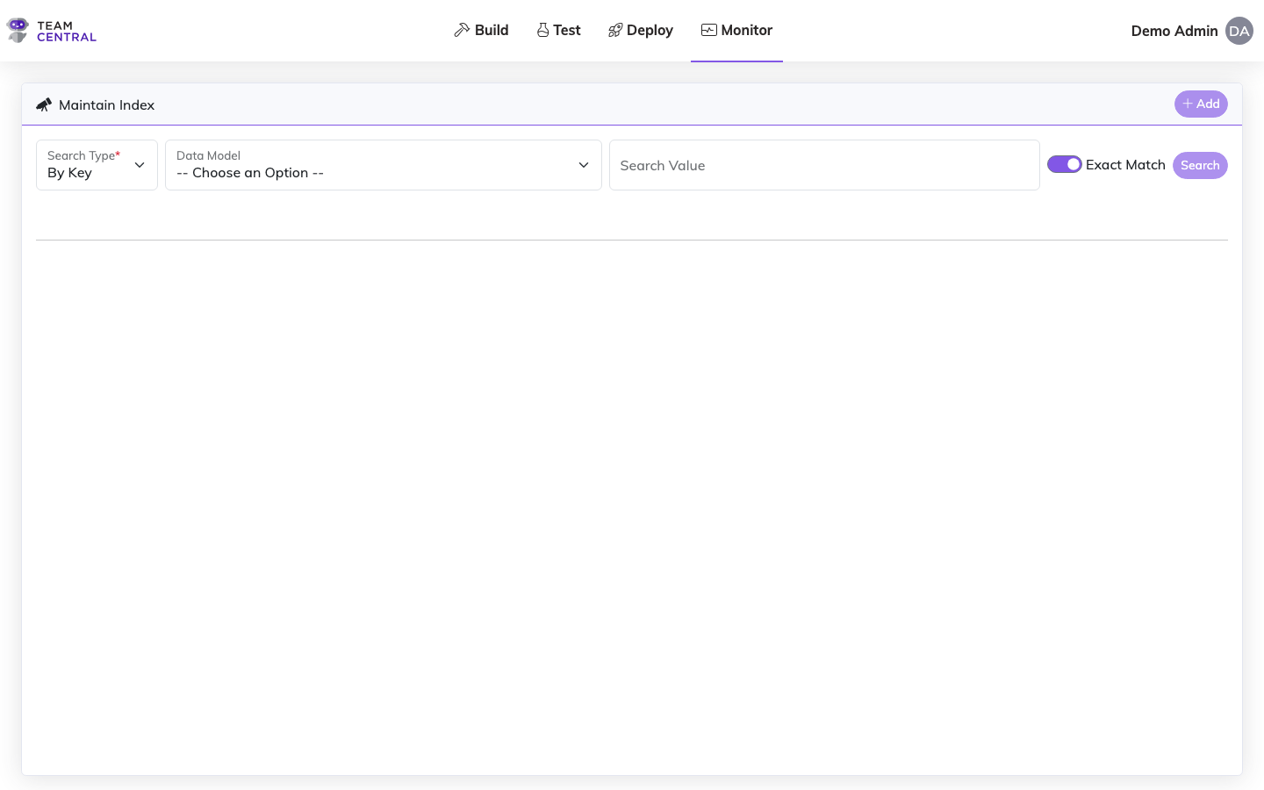The width and height of the screenshot is (1264, 790).
Task: Click the chart icon next to Monitor
Action: pyautogui.click(x=707, y=29)
